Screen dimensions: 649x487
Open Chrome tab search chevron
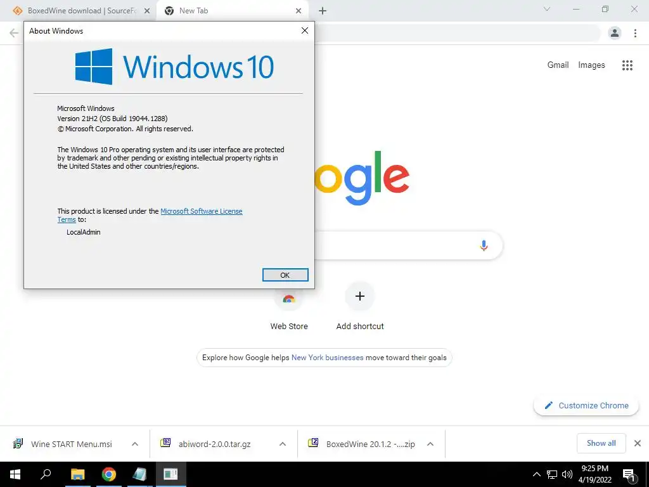(x=547, y=9)
